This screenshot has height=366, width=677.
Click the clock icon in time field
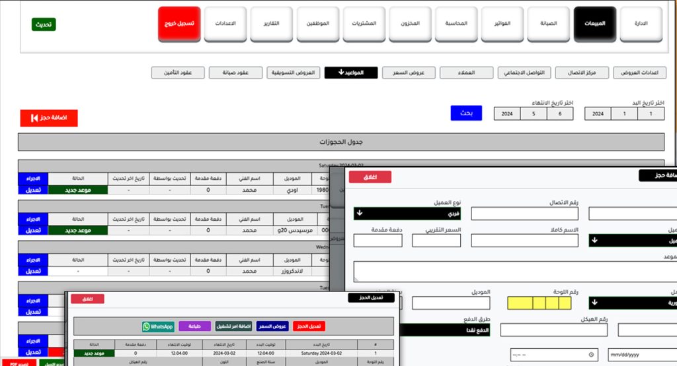click(x=590, y=355)
